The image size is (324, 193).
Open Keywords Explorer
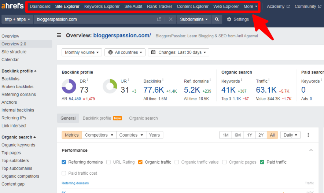102,6
